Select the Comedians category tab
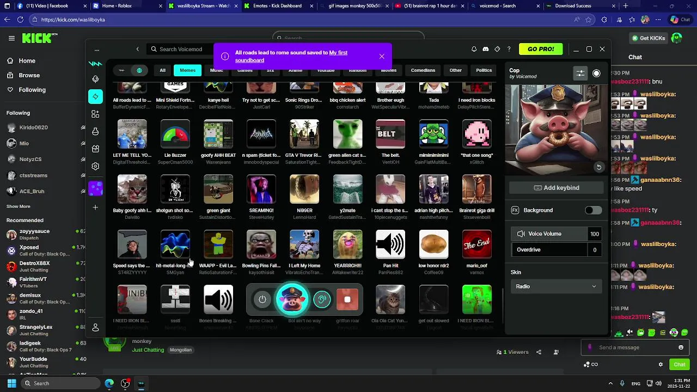Image resolution: width=697 pixels, height=392 pixels. coord(423,70)
